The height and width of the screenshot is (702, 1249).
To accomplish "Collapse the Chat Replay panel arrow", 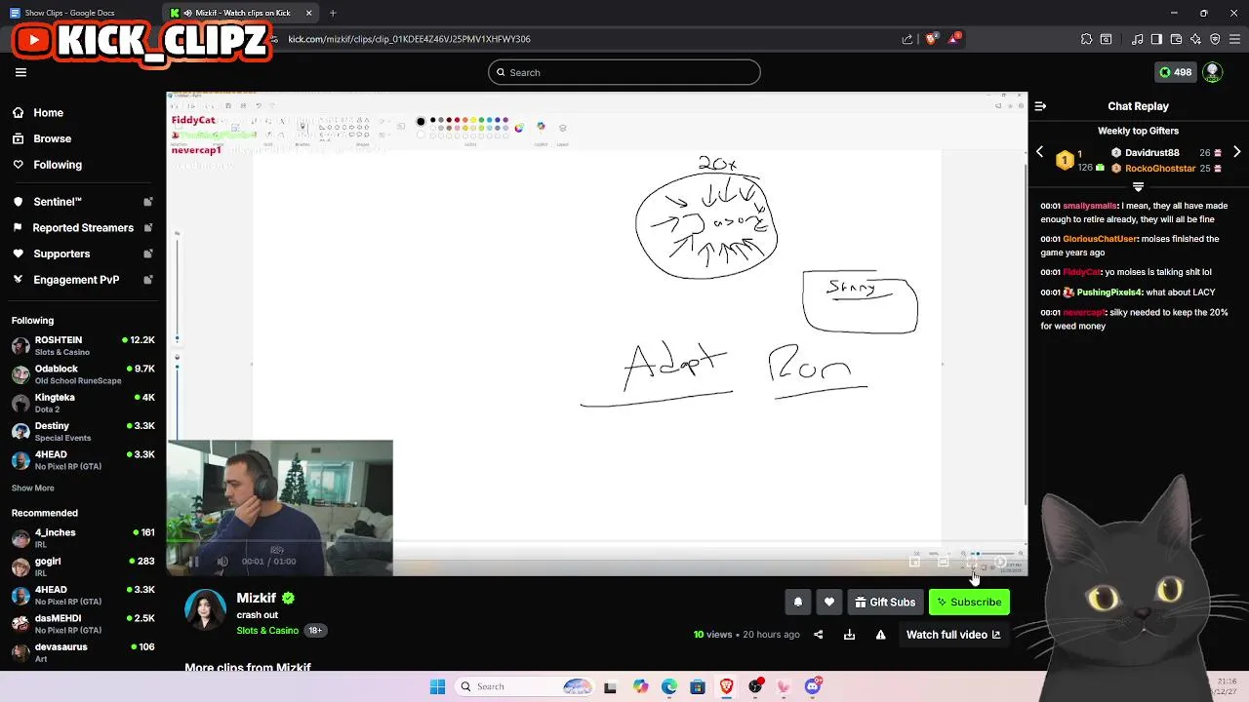I will click(x=1040, y=106).
